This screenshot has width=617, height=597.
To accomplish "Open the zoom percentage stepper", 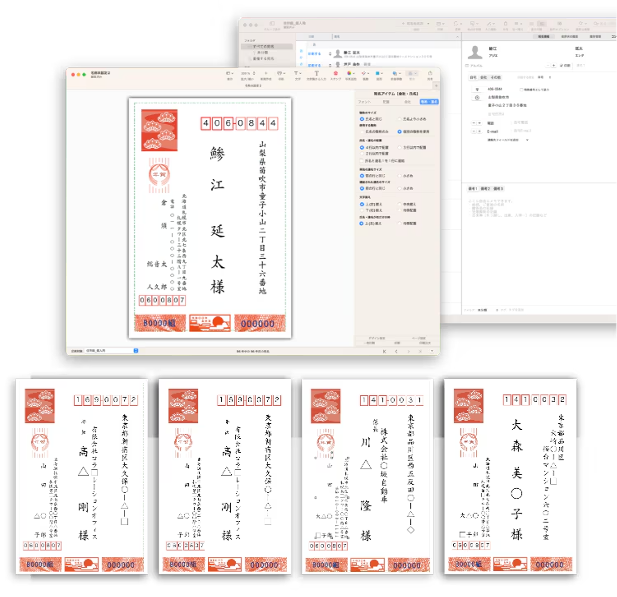I will [x=254, y=74].
